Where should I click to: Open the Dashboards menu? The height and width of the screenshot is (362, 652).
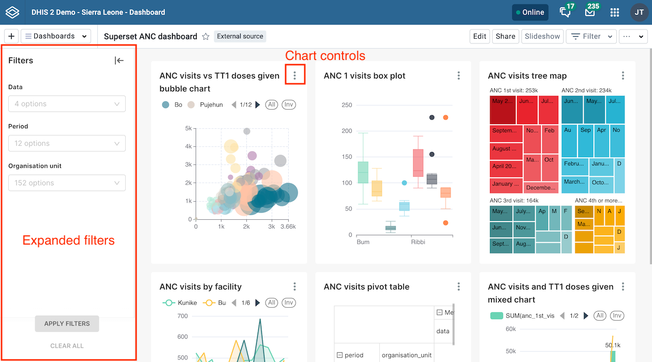coord(56,36)
